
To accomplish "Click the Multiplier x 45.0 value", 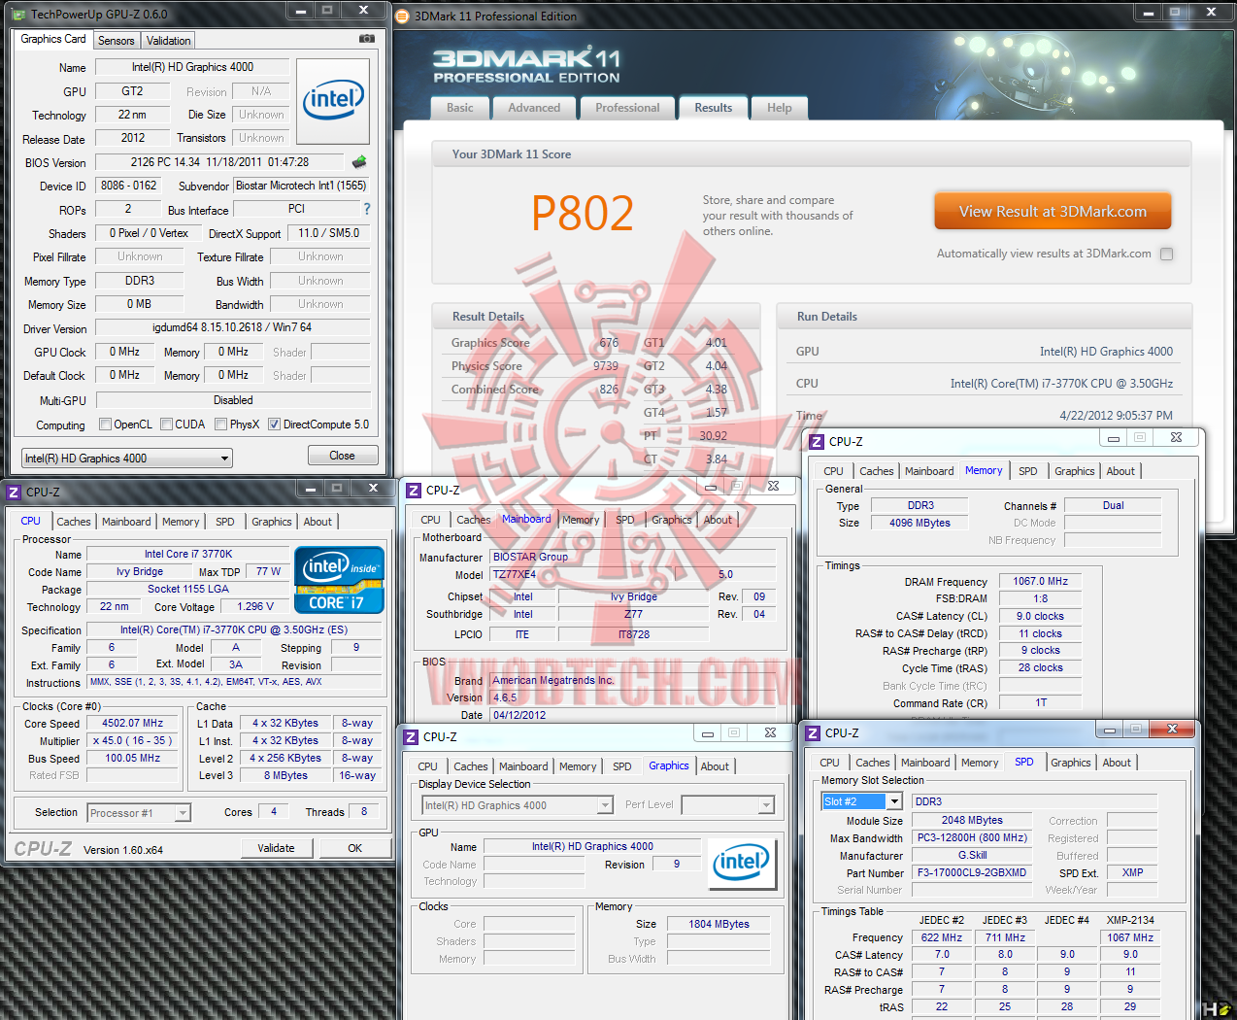I will tap(133, 740).
